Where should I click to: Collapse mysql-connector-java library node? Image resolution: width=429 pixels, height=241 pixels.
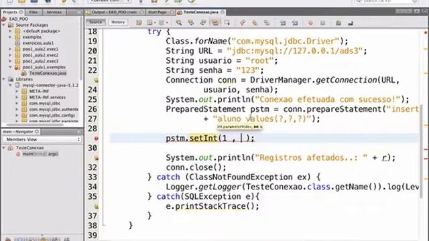[10, 85]
